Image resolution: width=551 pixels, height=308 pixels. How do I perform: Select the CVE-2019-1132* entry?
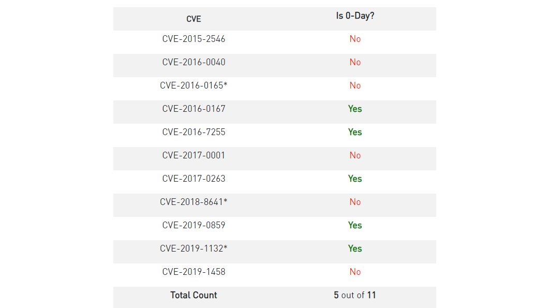(x=193, y=248)
